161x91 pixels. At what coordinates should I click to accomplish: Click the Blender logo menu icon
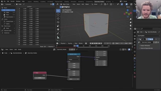tap(2, 2)
